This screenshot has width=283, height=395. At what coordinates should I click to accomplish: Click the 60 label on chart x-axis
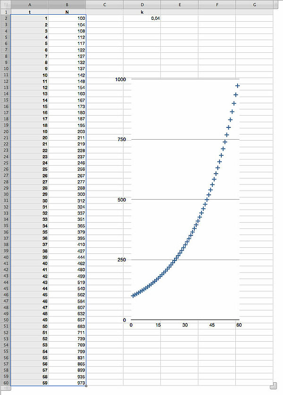(239, 325)
